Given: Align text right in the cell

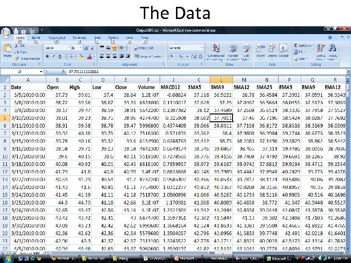Looking at the screenshot, I should (x=115, y=56).
